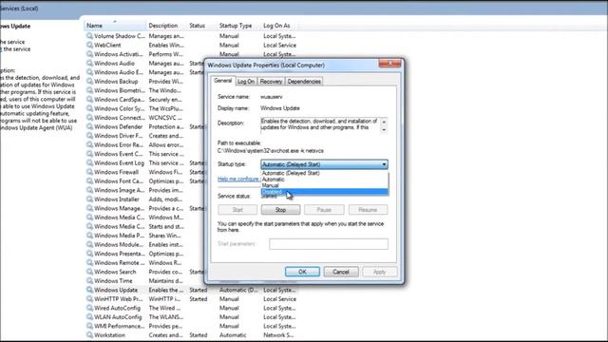
Task: Click Cancel in the properties dialog
Action: (x=341, y=272)
